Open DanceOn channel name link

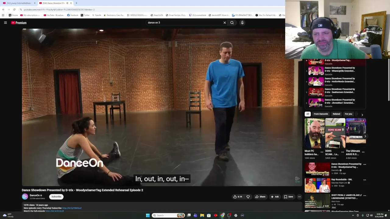coord(34,196)
